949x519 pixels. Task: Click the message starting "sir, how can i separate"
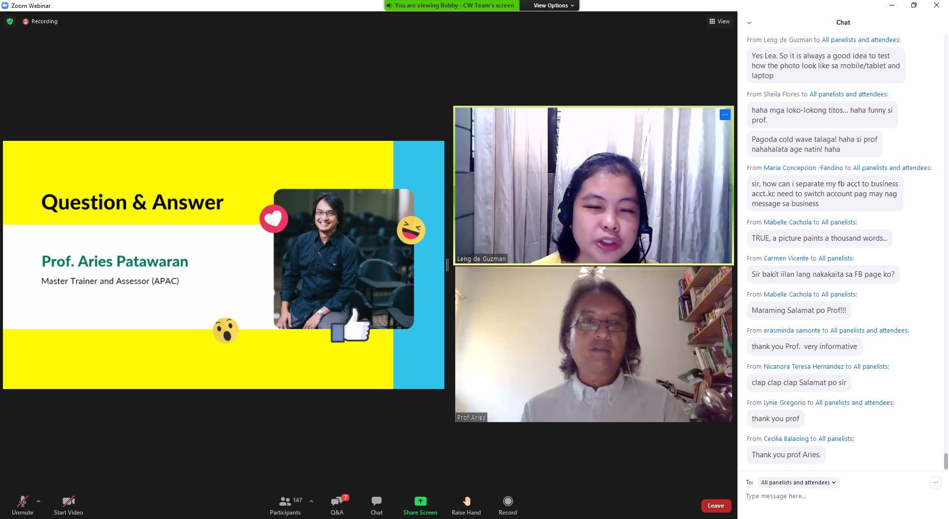click(x=825, y=194)
